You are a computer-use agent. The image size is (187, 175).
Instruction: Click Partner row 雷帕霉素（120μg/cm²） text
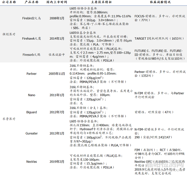(x=87, y=78)
